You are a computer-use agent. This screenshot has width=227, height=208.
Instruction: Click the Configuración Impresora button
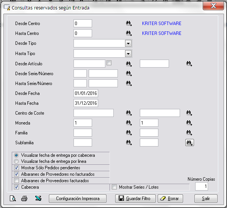78,199
